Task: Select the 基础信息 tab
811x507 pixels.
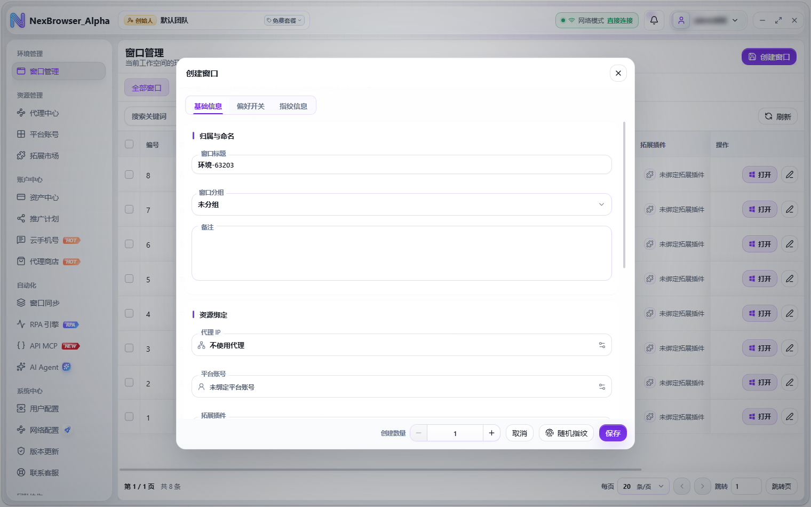Action: click(x=208, y=106)
